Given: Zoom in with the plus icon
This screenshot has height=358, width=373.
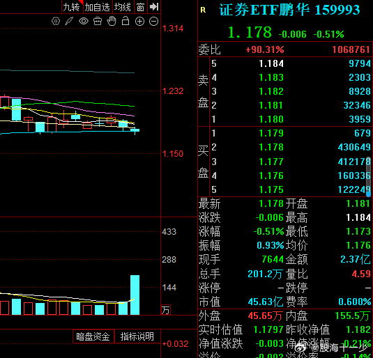Looking at the screenshot, I should point(139,22).
